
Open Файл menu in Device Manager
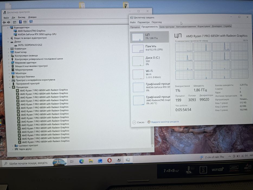6,18
